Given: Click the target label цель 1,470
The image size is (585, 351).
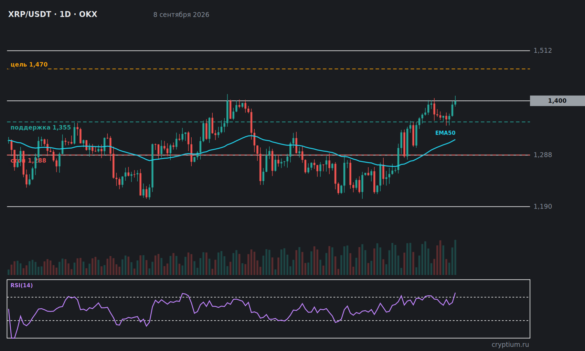Looking at the screenshot, I should (29, 64).
